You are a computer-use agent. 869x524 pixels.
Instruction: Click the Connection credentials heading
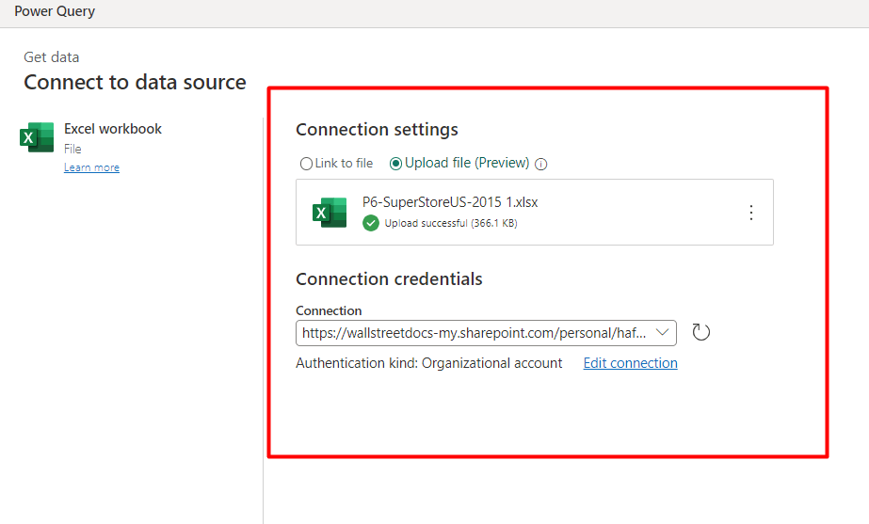pyautogui.click(x=389, y=279)
